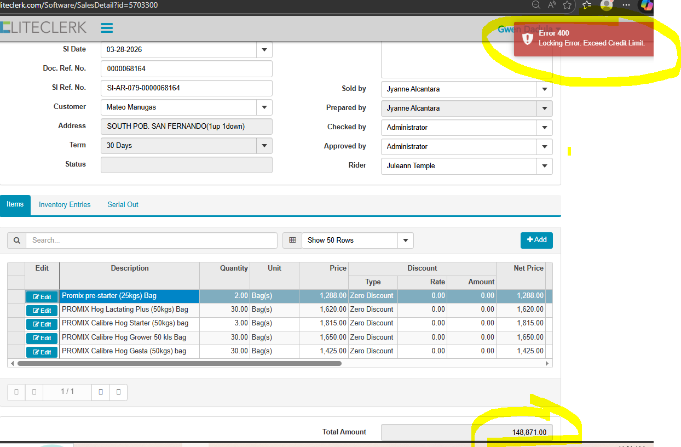Open browser zoom magnifier icon
This screenshot has width=681, height=447.
tap(536, 5)
